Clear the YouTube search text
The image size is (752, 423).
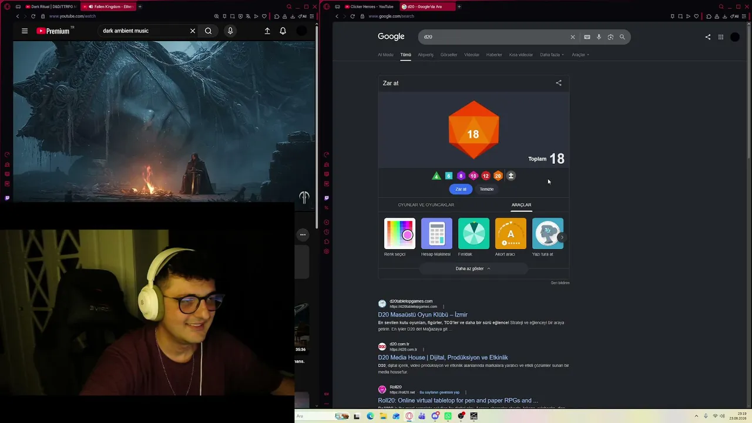pyautogui.click(x=192, y=31)
